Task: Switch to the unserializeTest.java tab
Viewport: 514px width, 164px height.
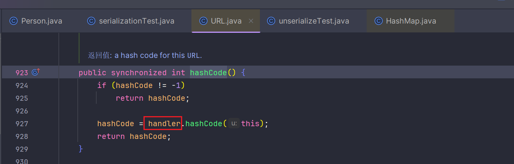Action: (x=314, y=21)
